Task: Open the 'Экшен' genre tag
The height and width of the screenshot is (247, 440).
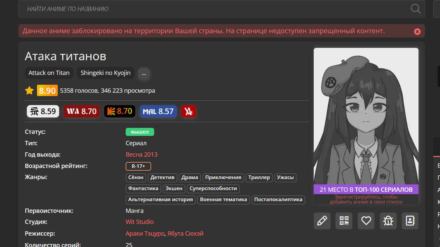Action: [x=174, y=189]
